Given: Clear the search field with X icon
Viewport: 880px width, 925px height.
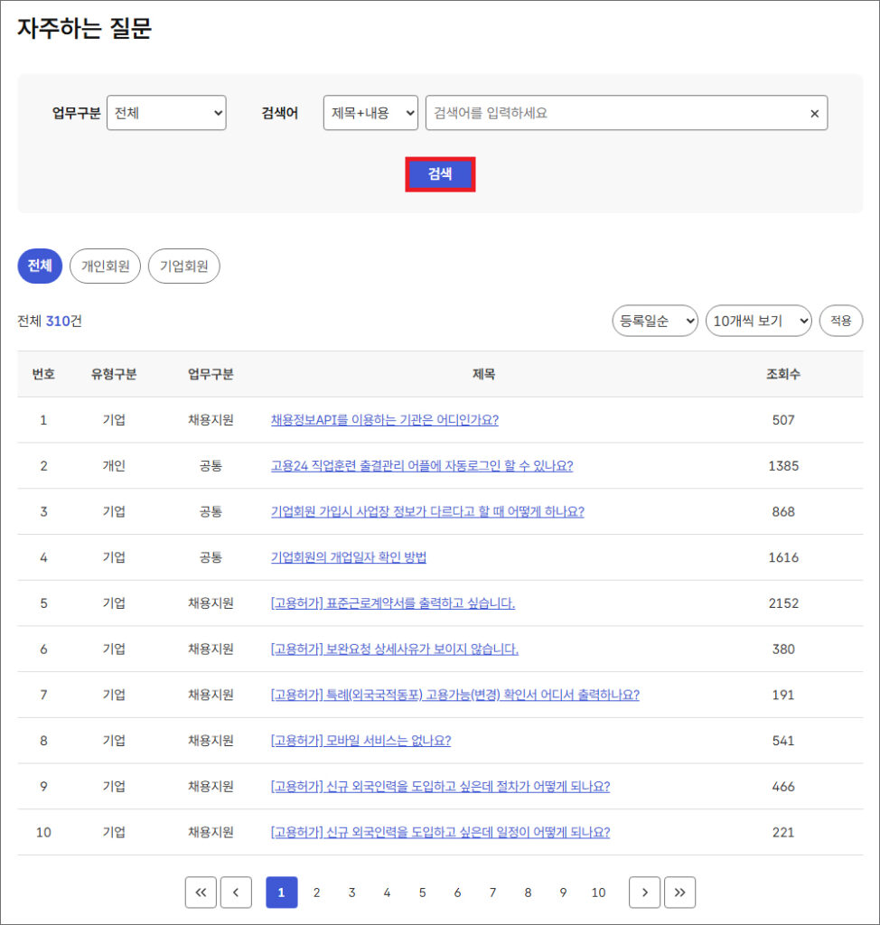Looking at the screenshot, I should point(814,114).
